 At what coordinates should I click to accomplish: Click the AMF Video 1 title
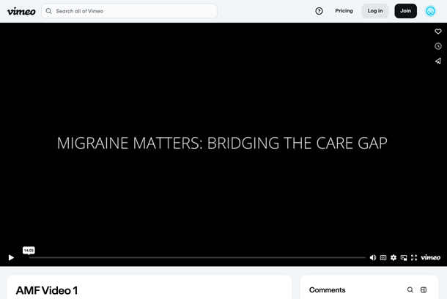(47, 290)
